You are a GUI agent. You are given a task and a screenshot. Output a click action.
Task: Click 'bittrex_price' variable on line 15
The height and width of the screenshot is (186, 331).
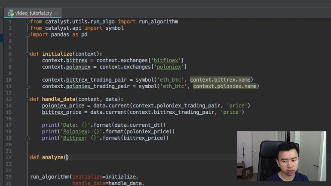pos(62,112)
